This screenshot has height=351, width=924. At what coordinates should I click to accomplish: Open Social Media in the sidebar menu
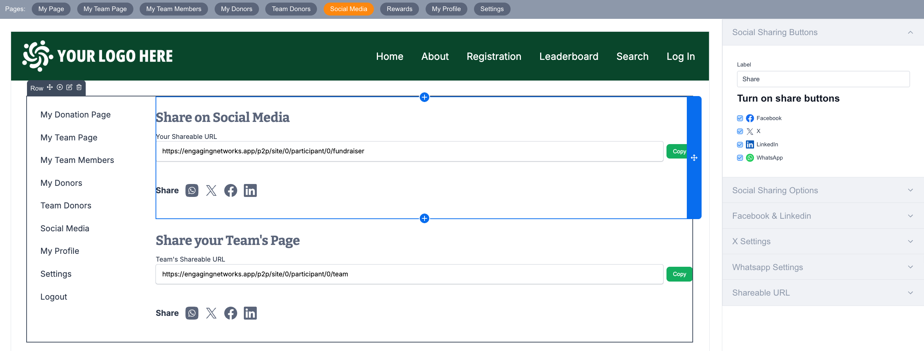coord(65,229)
